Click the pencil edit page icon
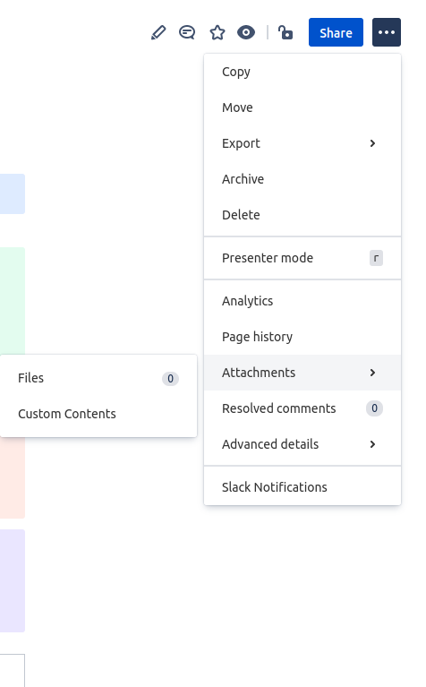Image resolution: width=426 pixels, height=687 pixels. tap(158, 32)
